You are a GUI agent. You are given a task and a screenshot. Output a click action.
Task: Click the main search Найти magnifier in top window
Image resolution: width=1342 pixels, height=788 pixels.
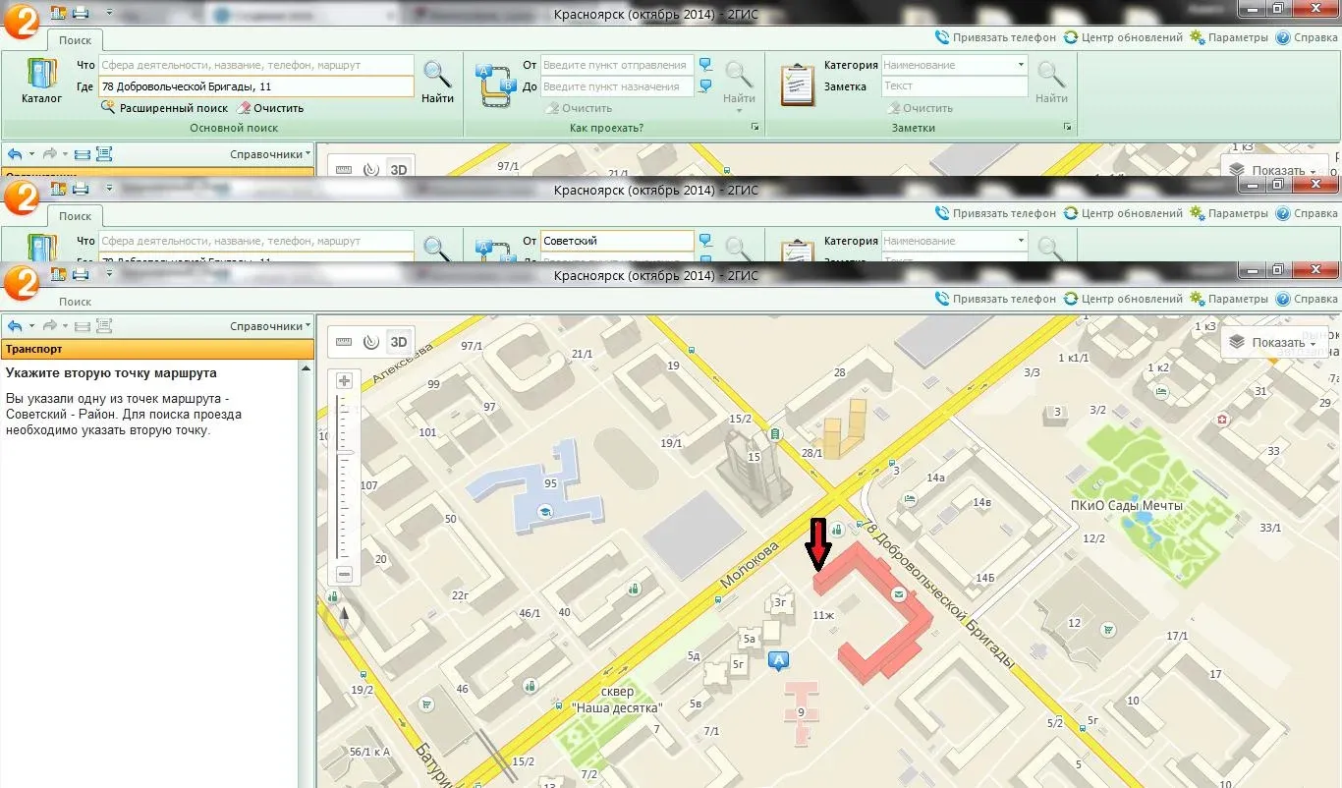click(437, 82)
